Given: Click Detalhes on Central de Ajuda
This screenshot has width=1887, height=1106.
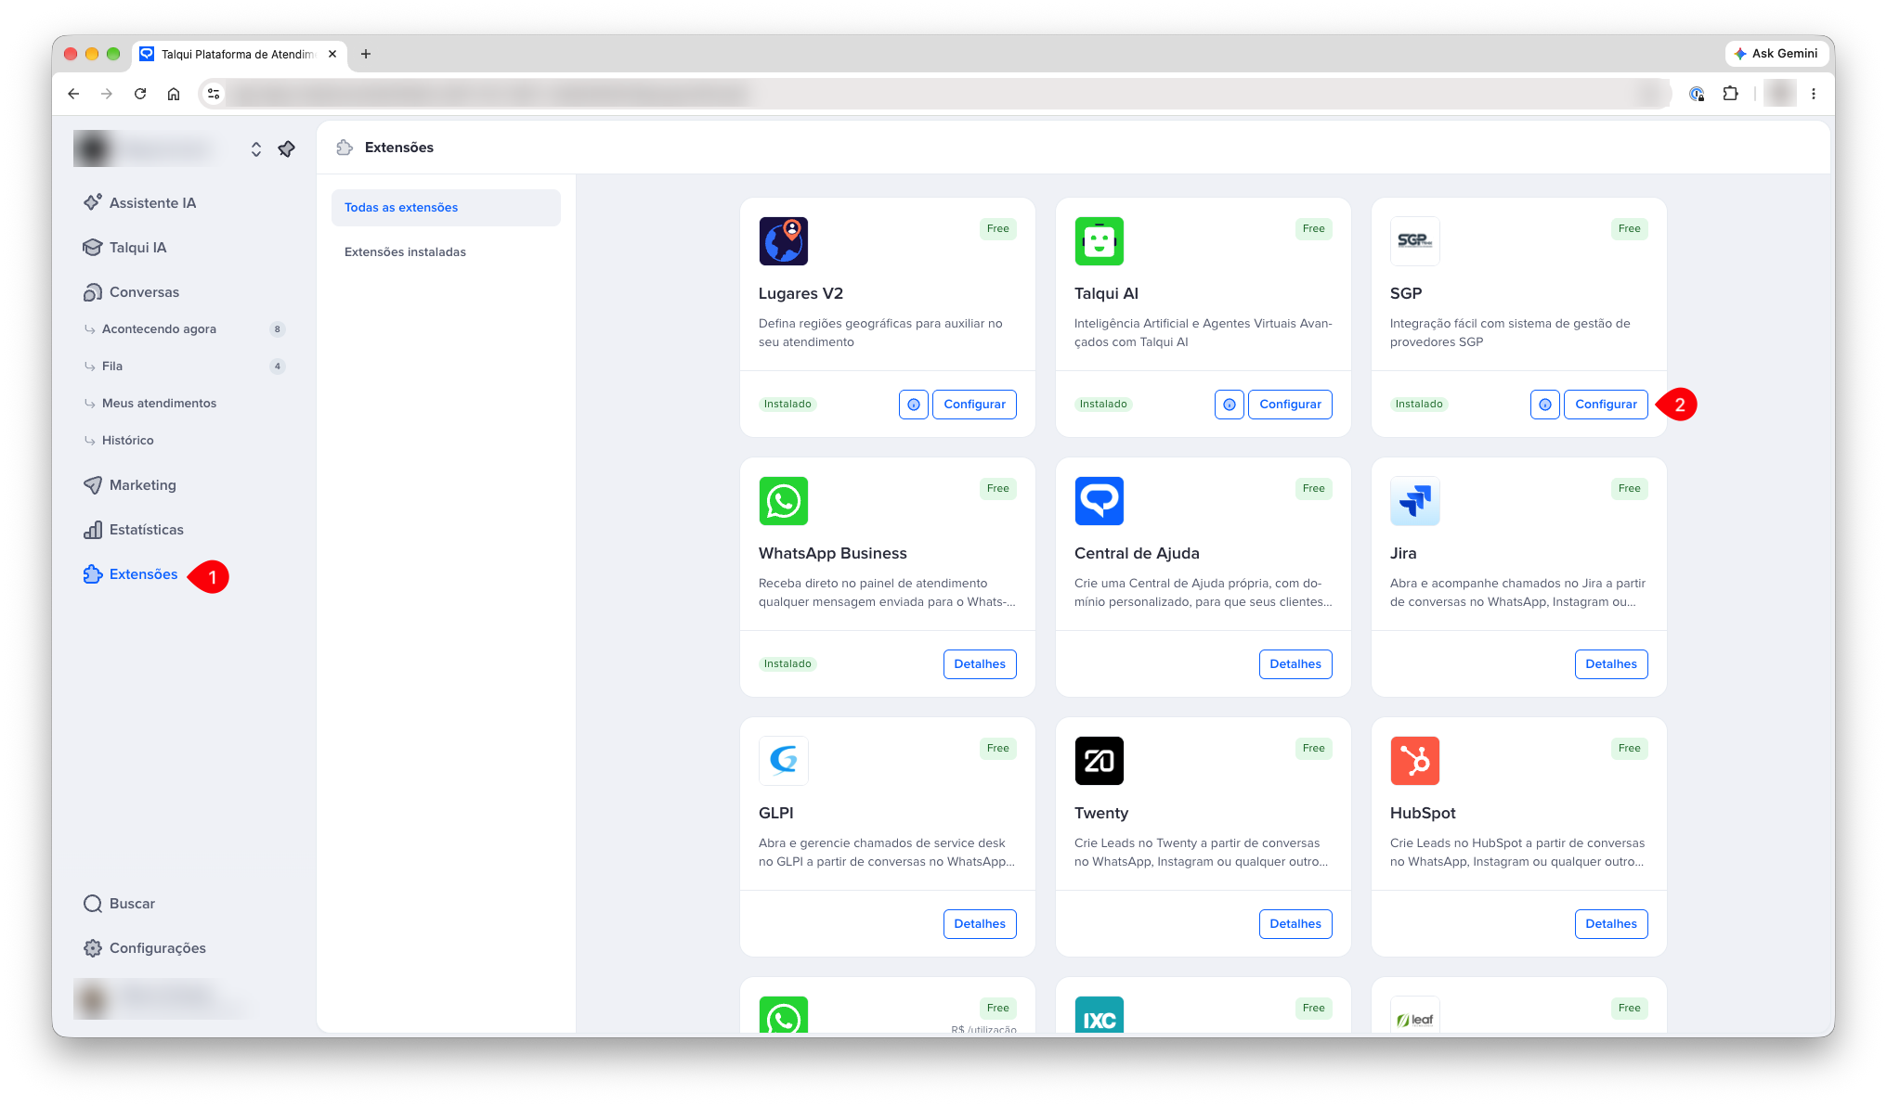Looking at the screenshot, I should click(1295, 664).
